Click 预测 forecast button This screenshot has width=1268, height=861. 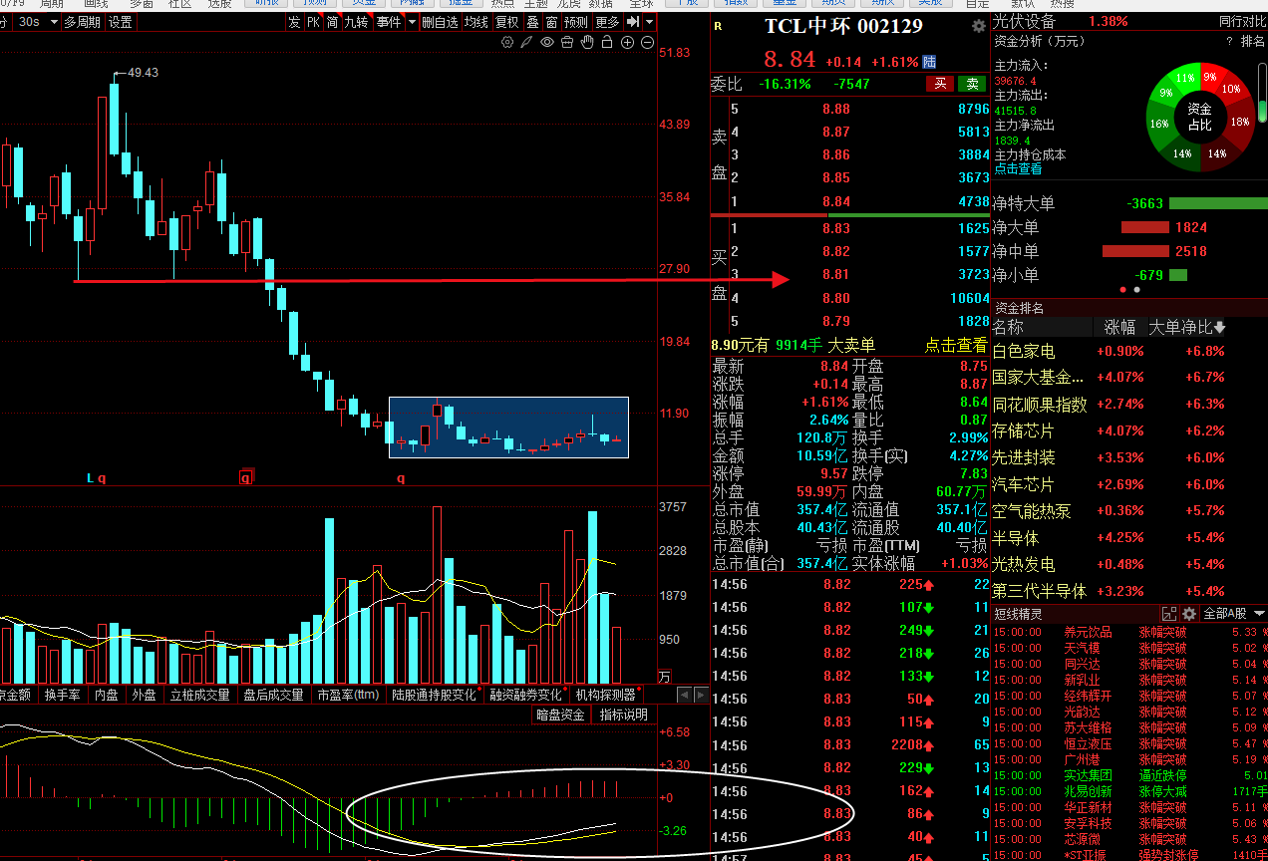point(576,22)
